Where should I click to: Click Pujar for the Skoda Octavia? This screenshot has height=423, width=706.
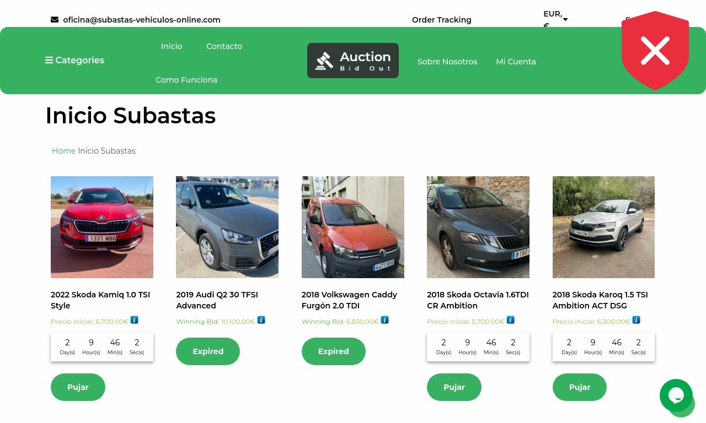[x=454, y=387]
